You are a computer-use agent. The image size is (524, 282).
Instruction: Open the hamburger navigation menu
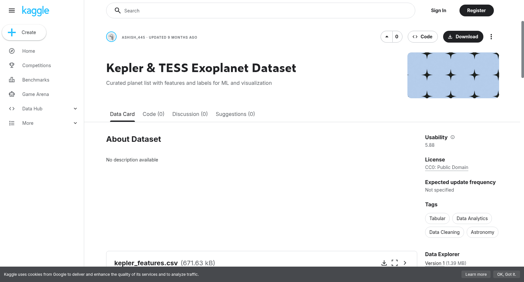click(x=12, y=10)
